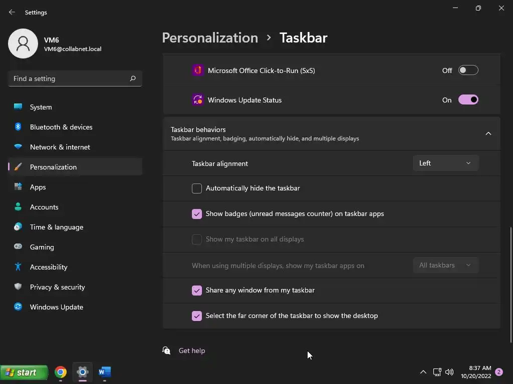Screen dimensions: 513x384
Task: Click the Taskbar behaviors heading
Action: coord(198,129)
